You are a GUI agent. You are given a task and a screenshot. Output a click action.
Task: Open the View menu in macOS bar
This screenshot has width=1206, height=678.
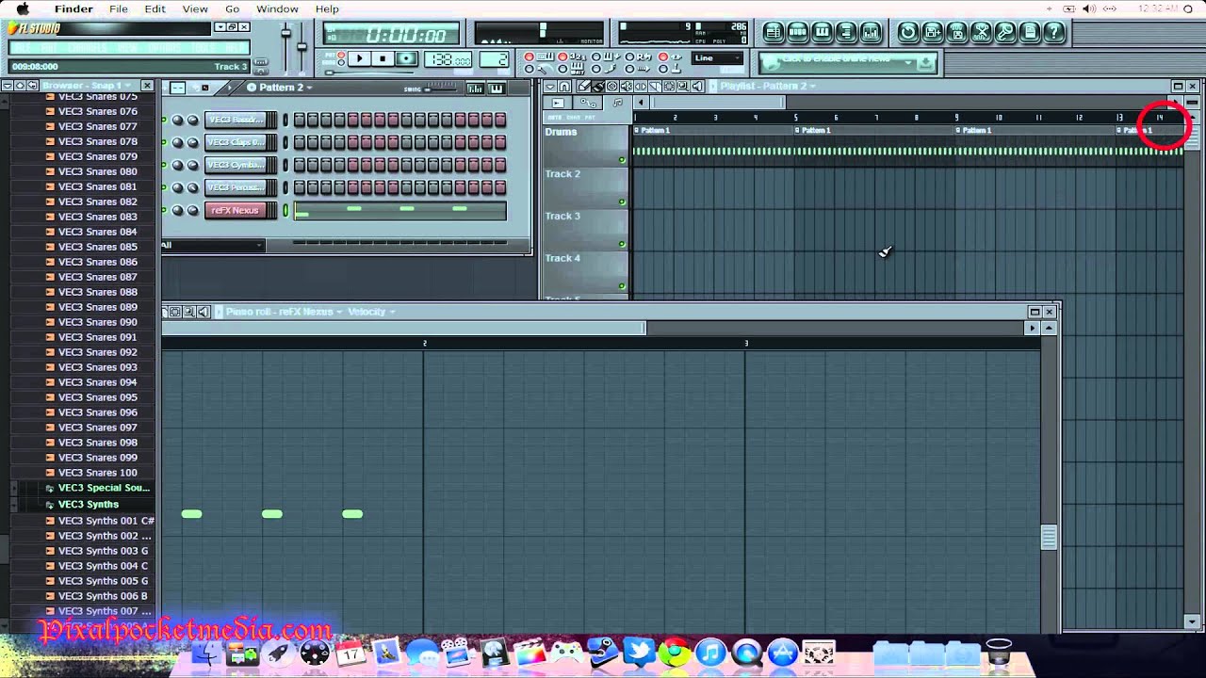point(195,8)
